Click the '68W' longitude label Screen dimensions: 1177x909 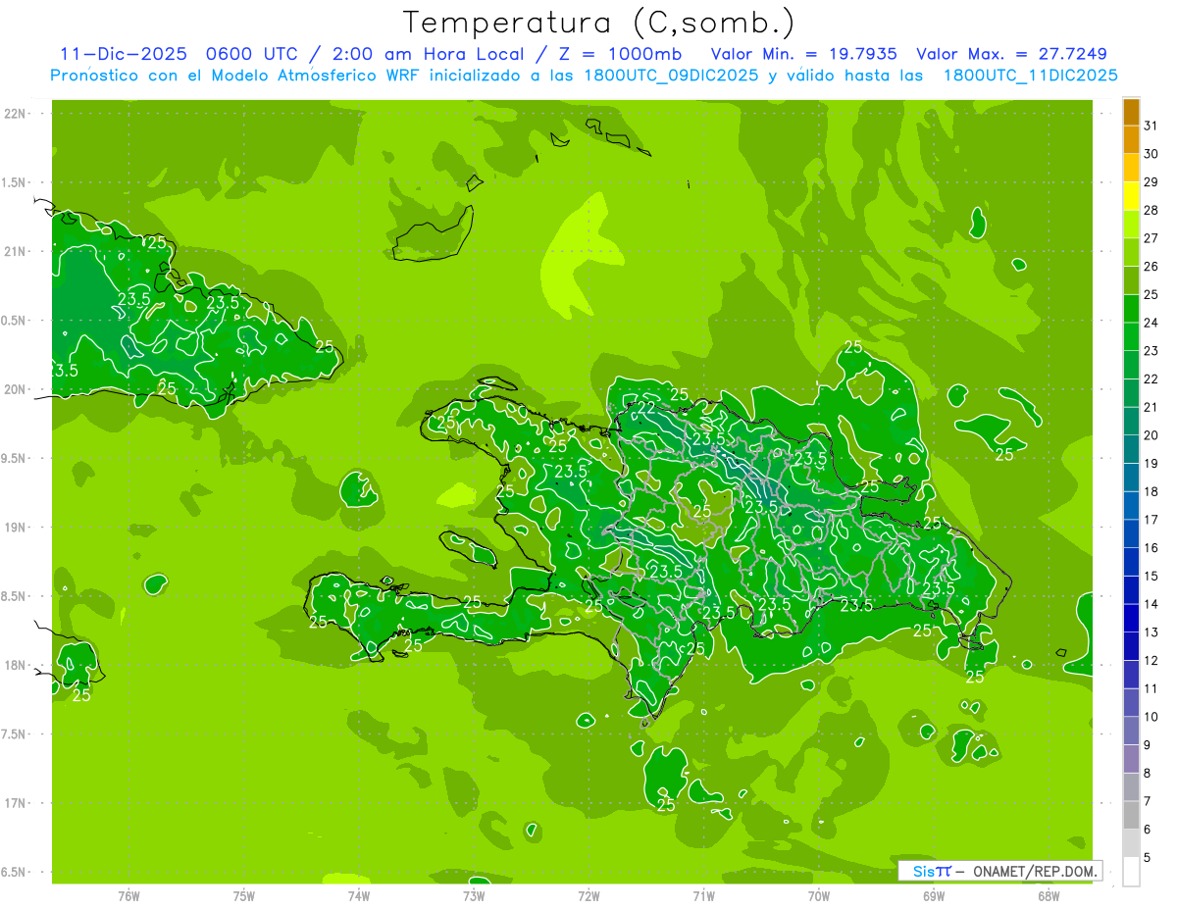pyautogui.click(x=1049, y=896)
